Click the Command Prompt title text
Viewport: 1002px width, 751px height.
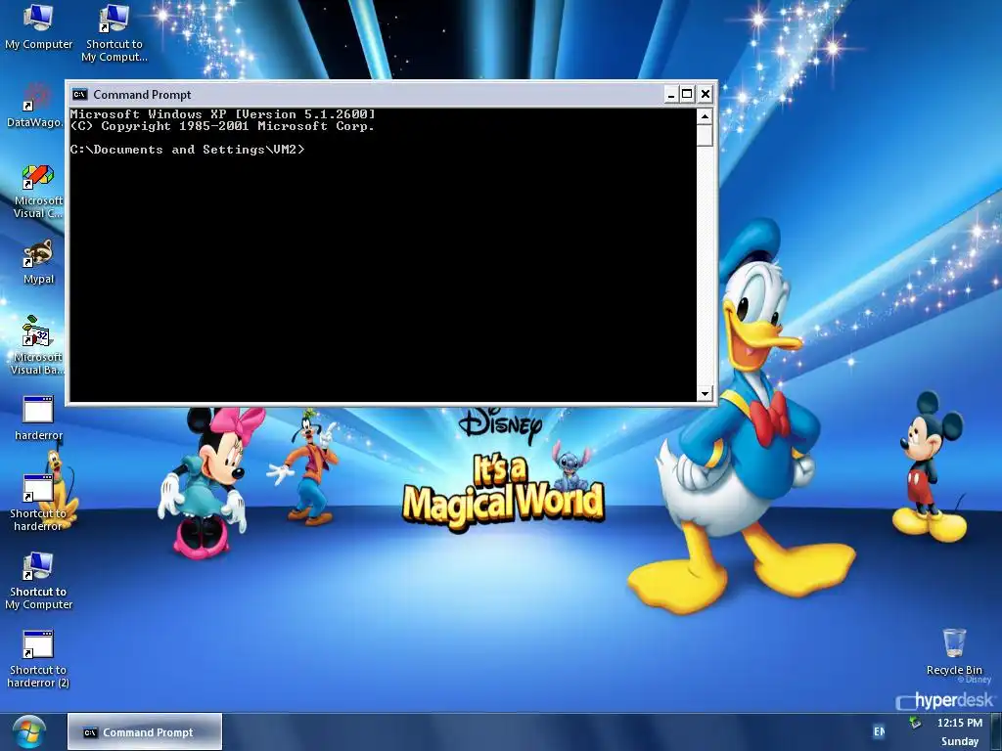coord(142,95)
